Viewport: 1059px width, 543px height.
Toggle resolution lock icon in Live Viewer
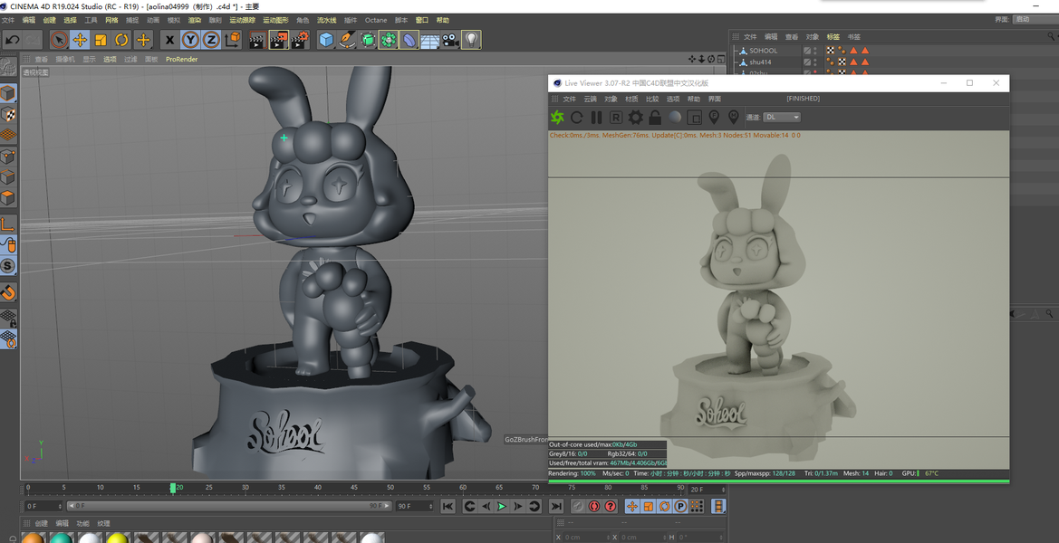tap(655, 118)
